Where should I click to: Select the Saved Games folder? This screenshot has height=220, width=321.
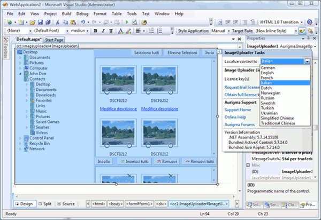[48, 122]
